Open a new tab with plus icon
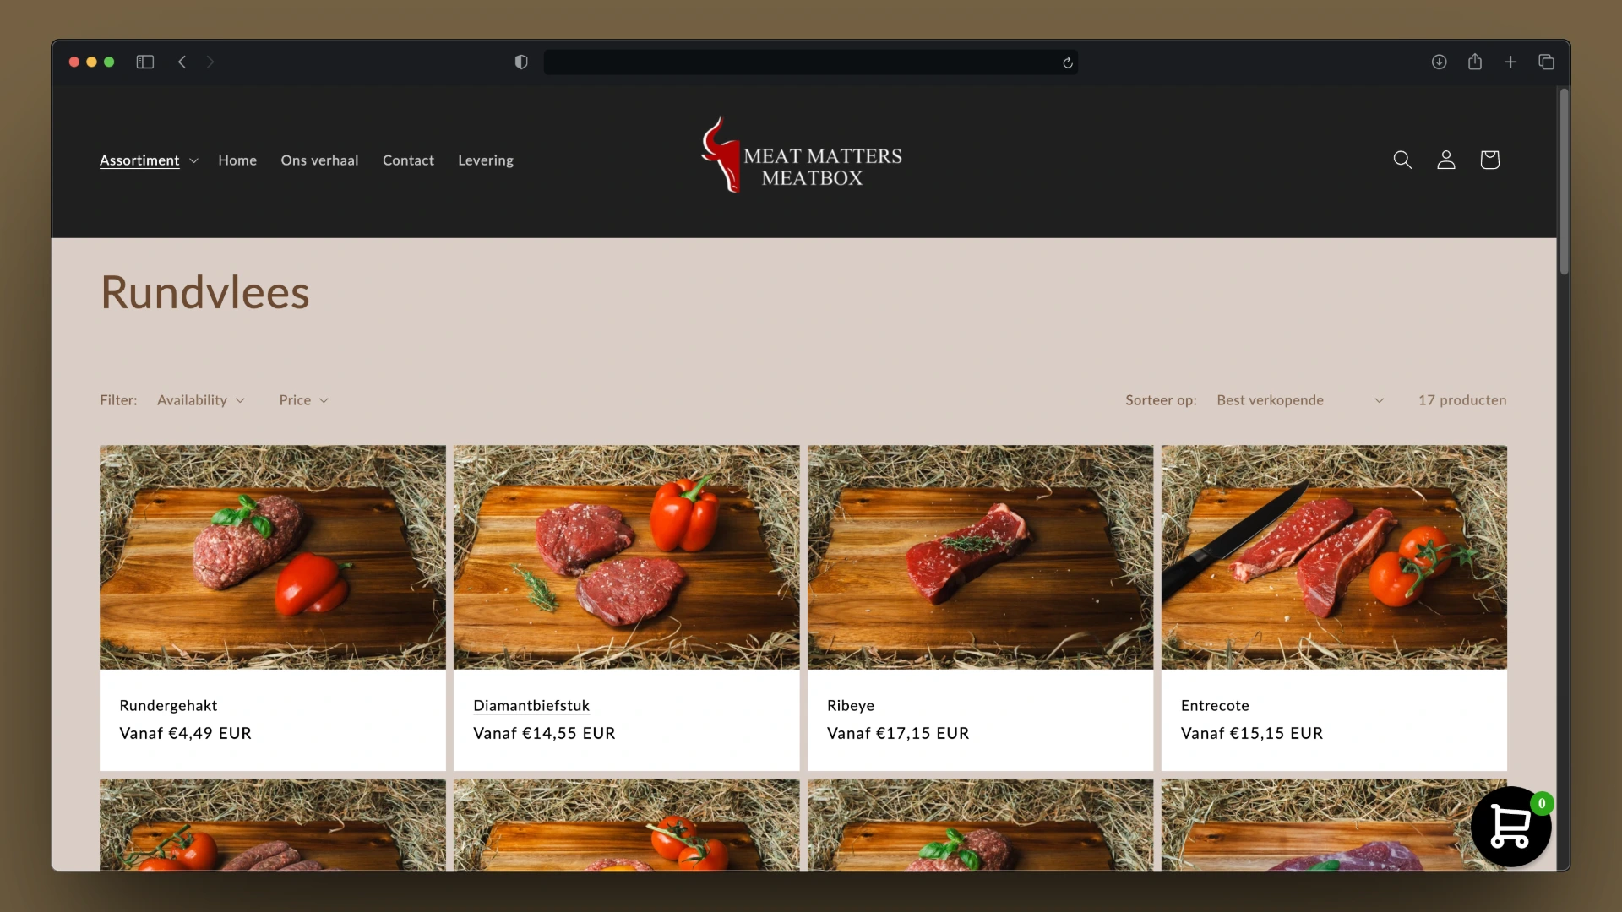The image size is (1622, 912). tap(1510, 62)
